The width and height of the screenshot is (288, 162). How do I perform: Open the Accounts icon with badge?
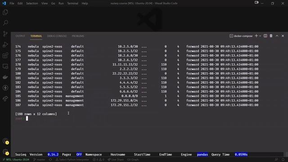5,141
